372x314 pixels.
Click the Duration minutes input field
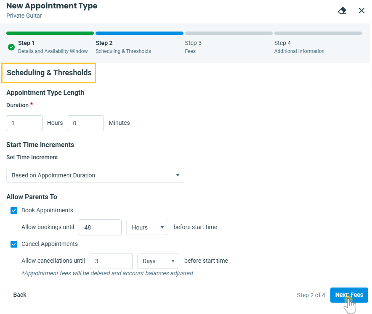[x=85, y=123]
